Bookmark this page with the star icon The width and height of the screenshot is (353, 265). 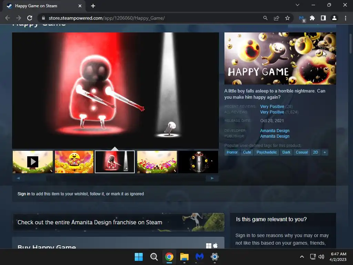coord(288,18)
